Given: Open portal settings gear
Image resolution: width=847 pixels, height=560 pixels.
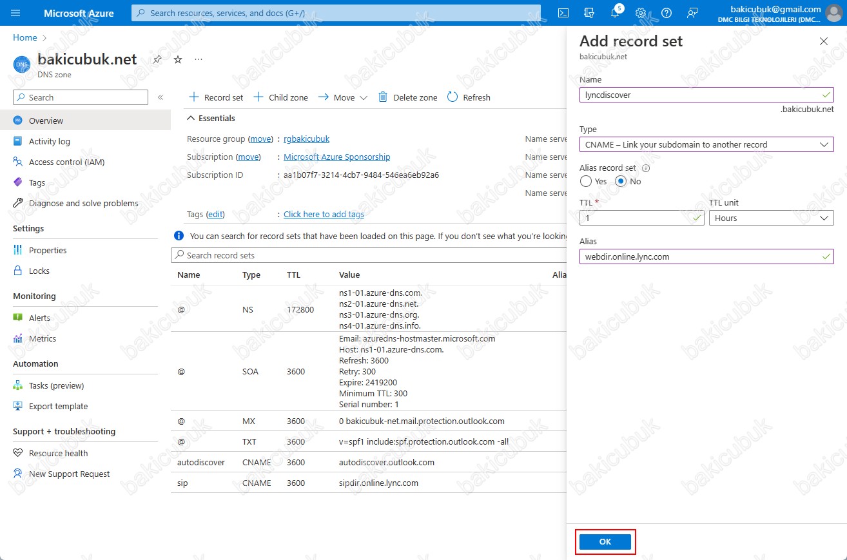Looking at the screenshot, I should coord(641,13).
